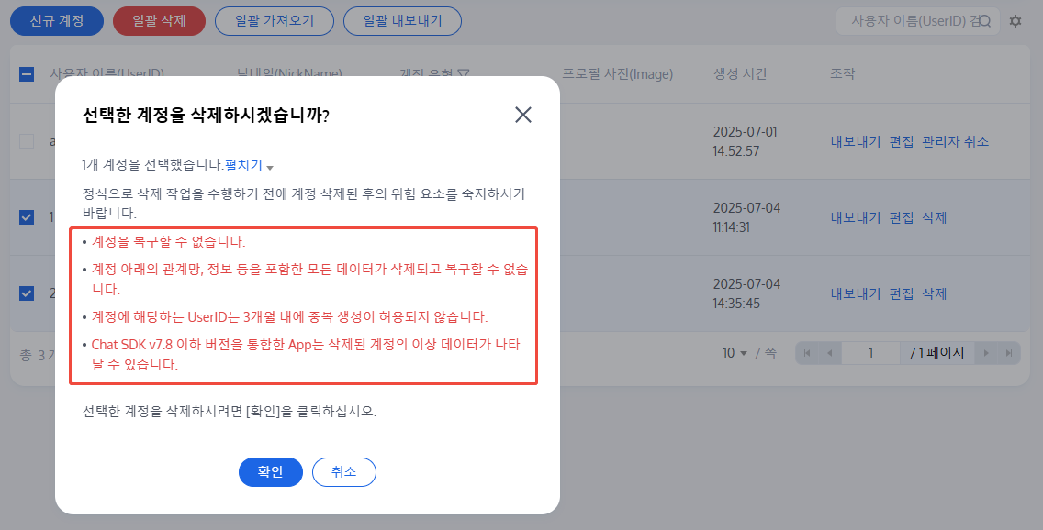Screen dimensions: 1043x530
Task: Uncheck the 14:35:45 row checkbox
Action: (x=27, y=293)
